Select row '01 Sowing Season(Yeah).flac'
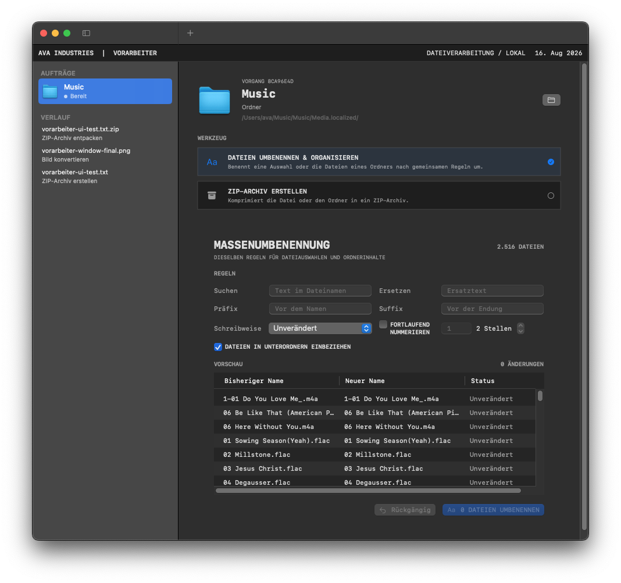621x583 pixels. point(374,441)
